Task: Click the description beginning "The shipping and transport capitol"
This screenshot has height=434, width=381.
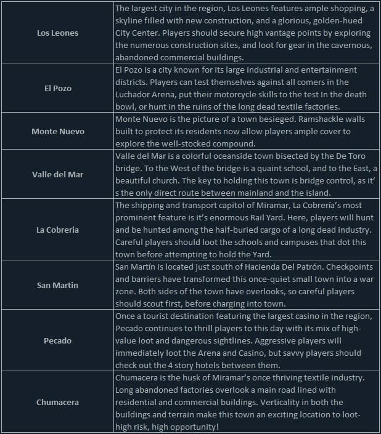Action: click(247, 230)
